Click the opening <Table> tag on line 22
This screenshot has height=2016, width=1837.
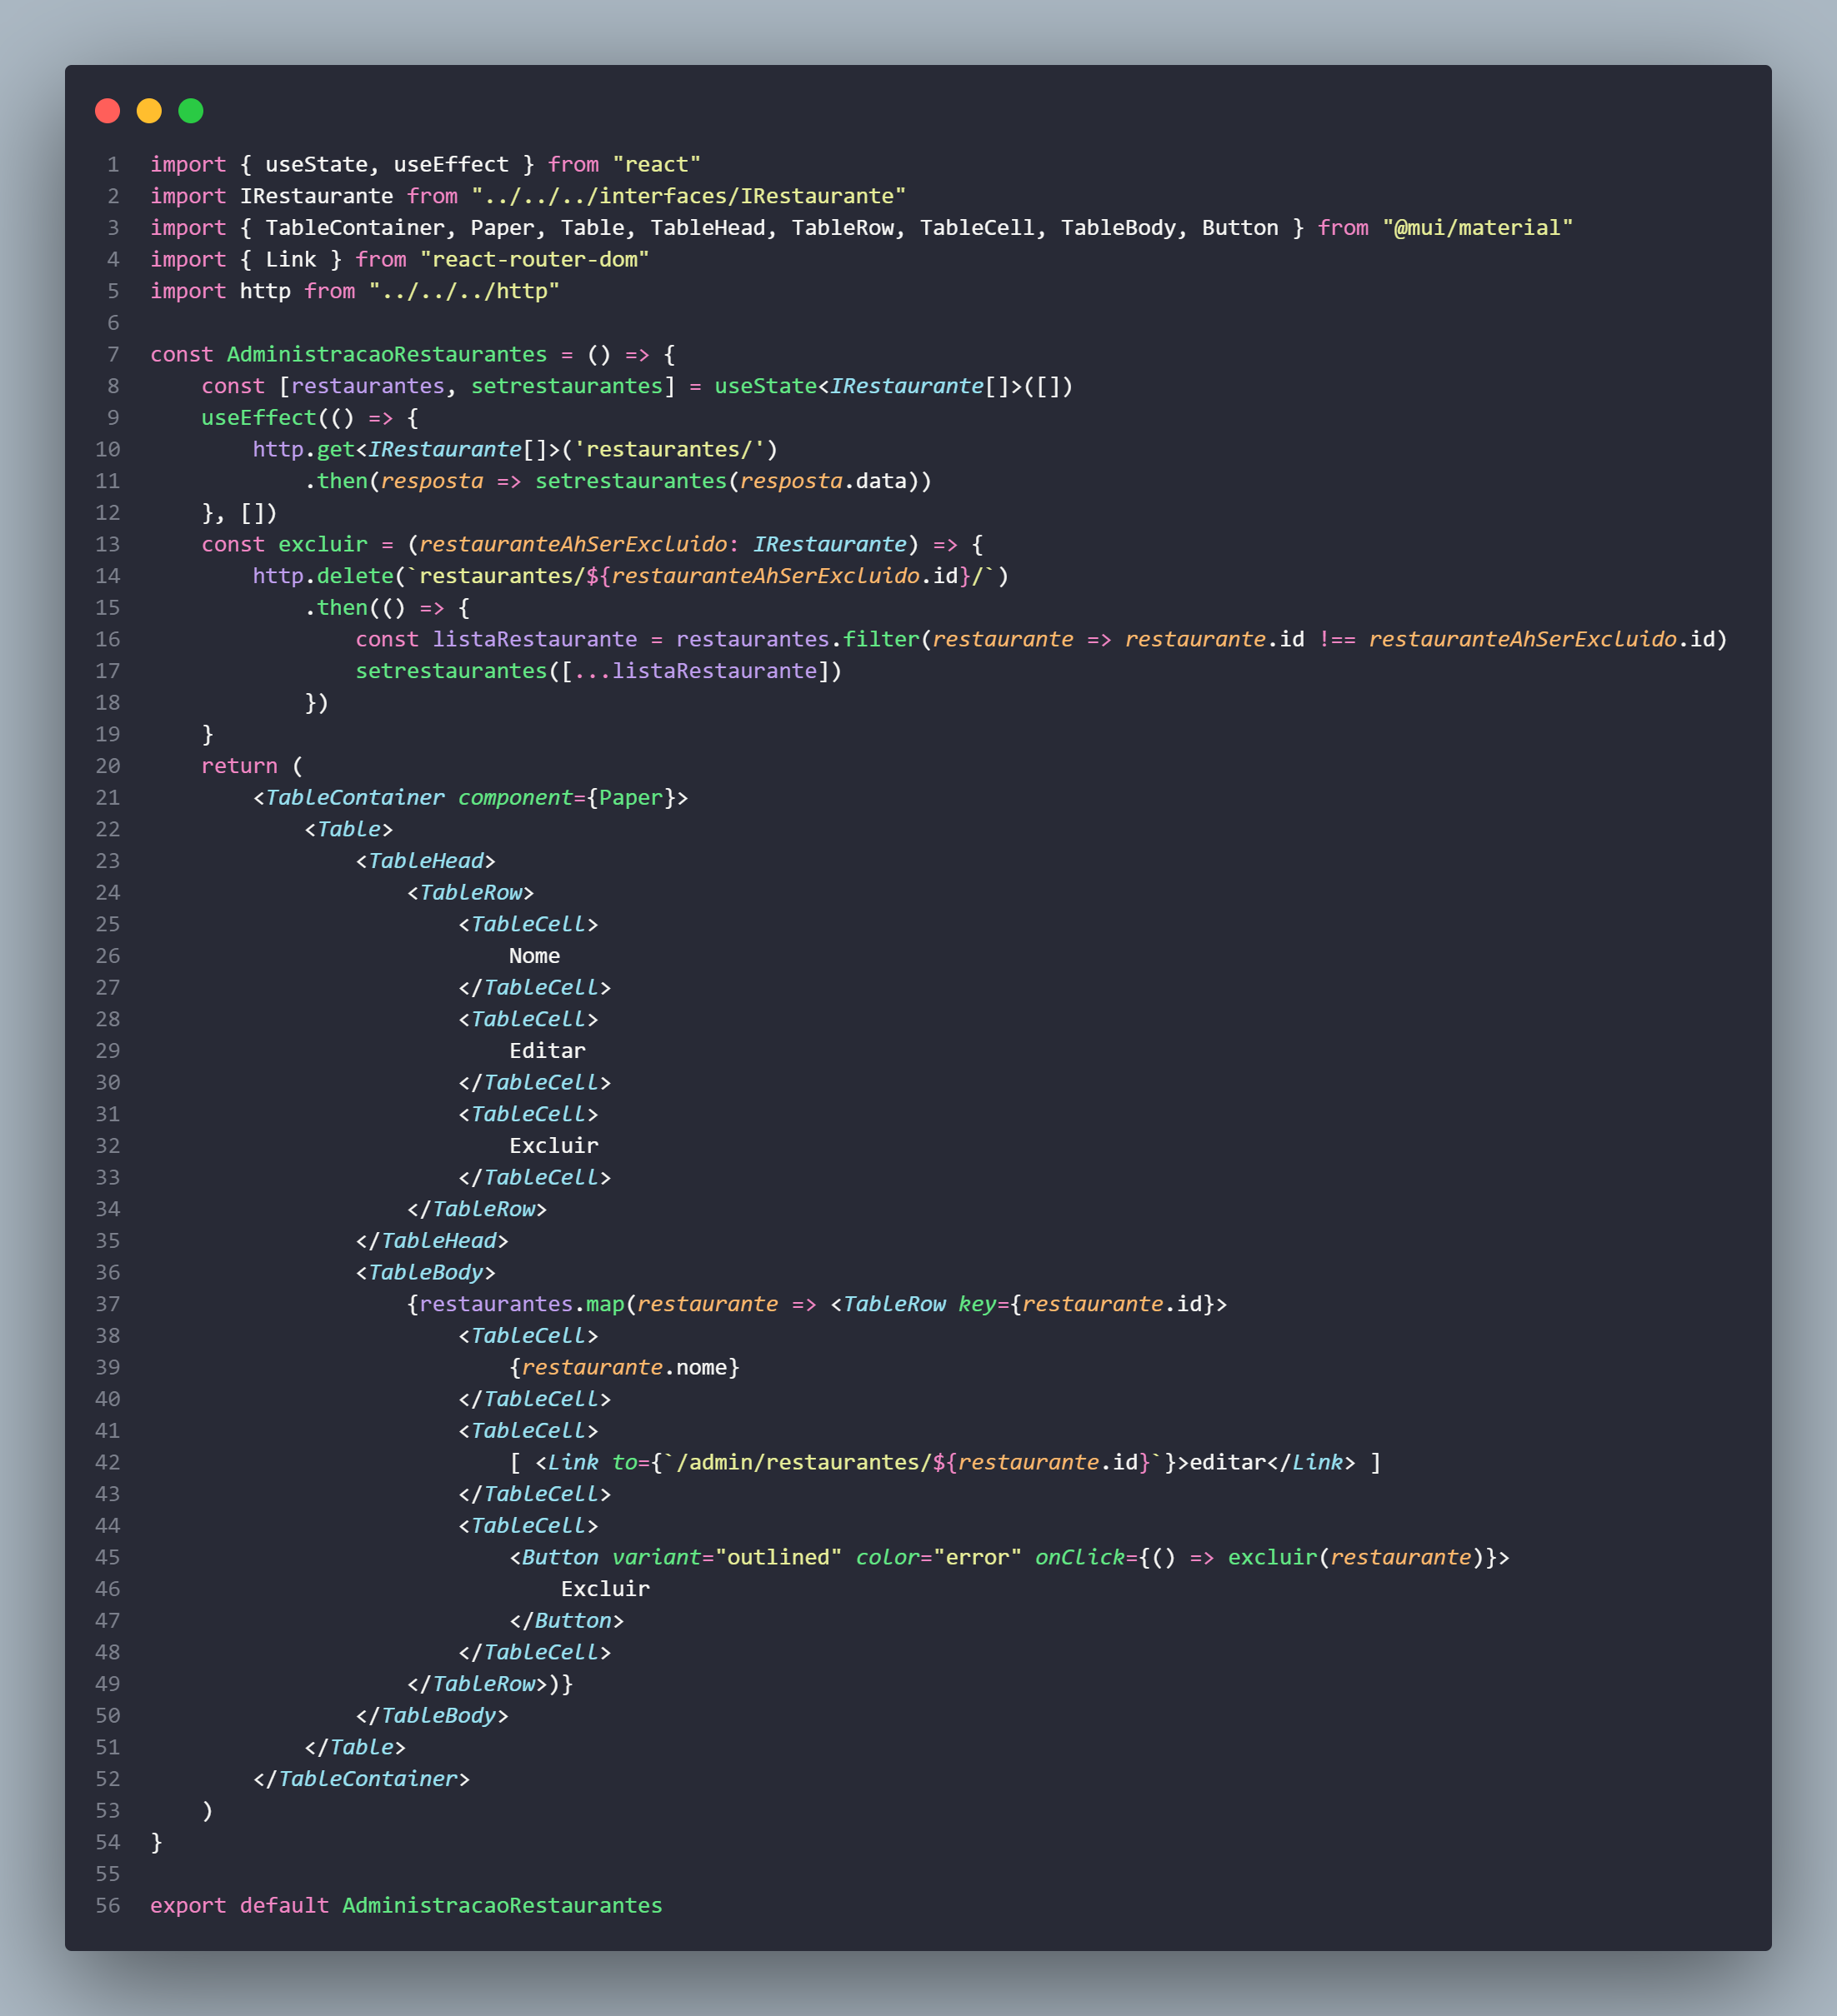348,829
